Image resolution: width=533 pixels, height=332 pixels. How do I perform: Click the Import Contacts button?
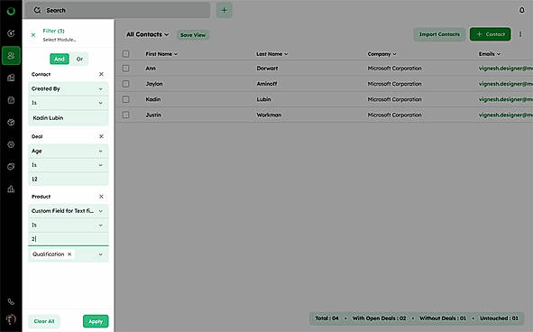439,34
